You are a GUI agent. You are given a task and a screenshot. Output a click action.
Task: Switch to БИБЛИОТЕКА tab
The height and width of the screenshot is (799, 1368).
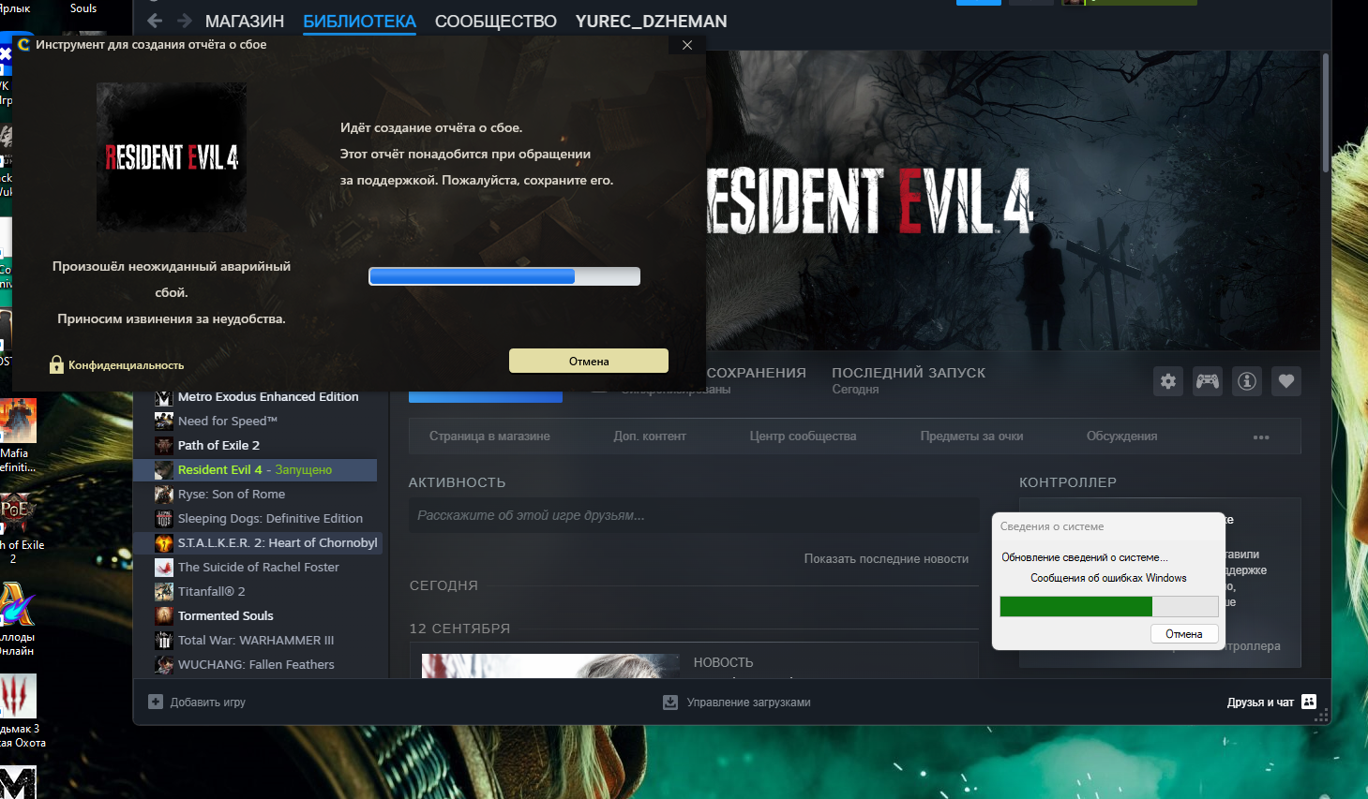pyautogui.click(x=359, y=22)
